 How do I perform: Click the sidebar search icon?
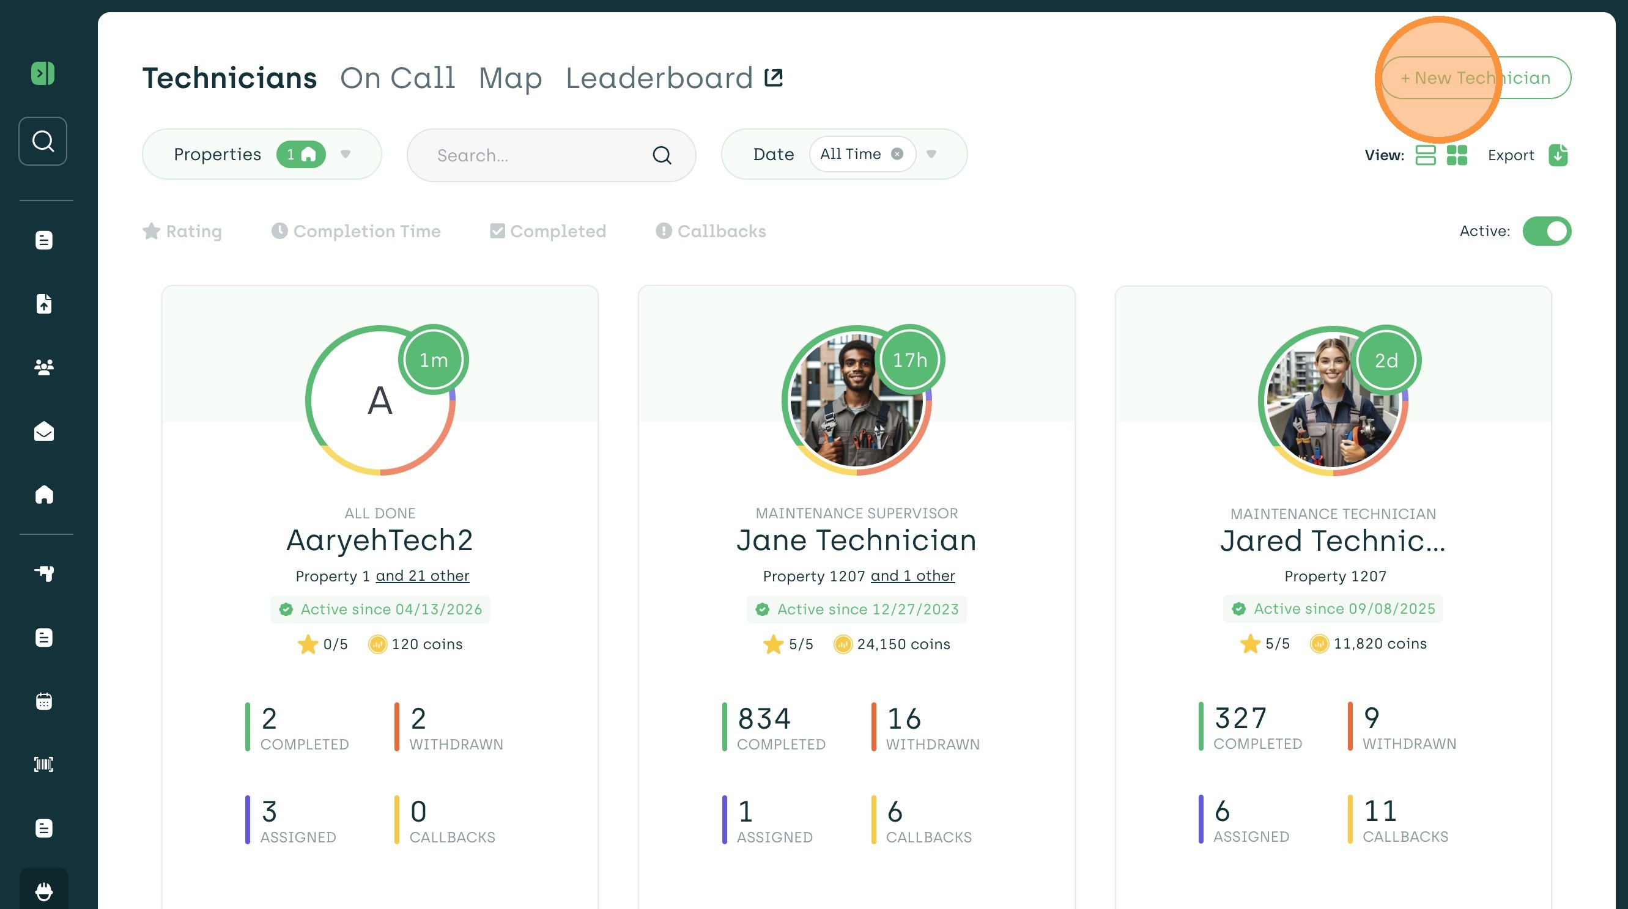[x=43, y=141]
